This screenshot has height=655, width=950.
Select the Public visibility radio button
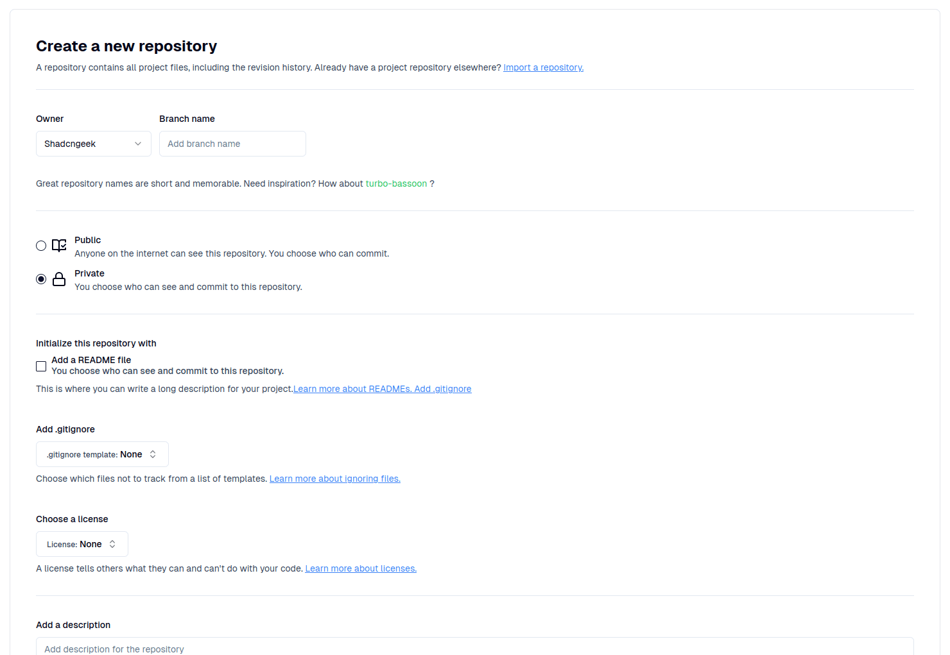41,246
